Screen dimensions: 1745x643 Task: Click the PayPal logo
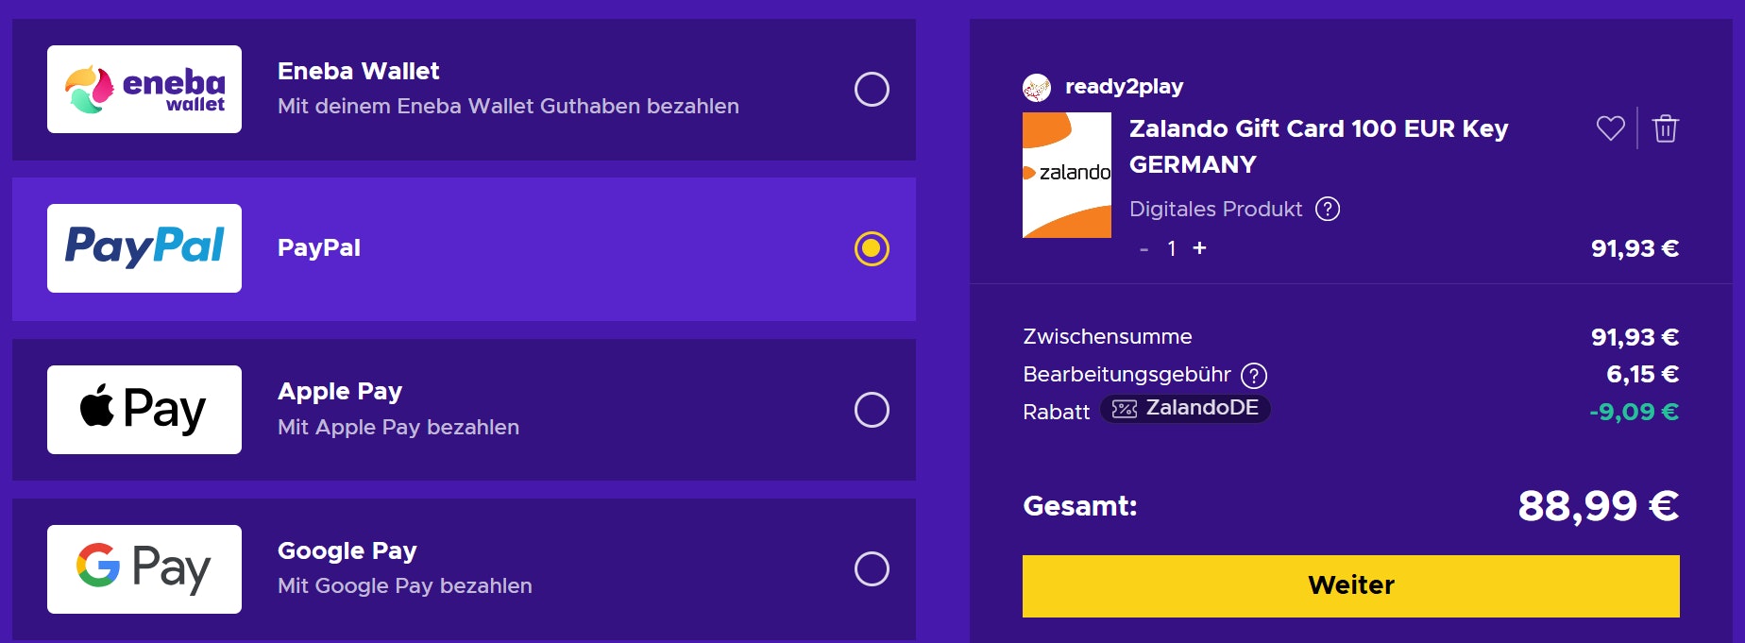click(x=144, y=247)
